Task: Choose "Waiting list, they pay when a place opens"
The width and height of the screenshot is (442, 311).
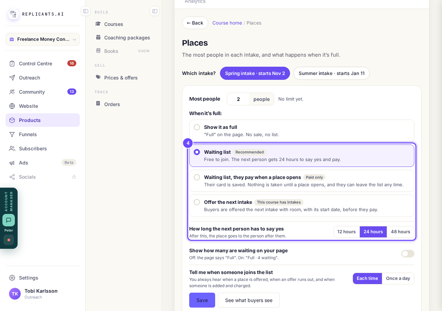Action: point(302,181)
